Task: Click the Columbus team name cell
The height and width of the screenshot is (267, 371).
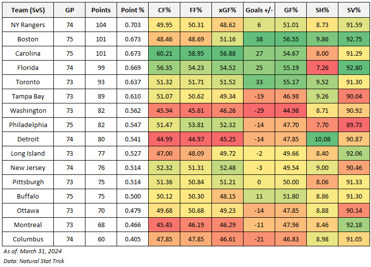Action: coord(28,239)
